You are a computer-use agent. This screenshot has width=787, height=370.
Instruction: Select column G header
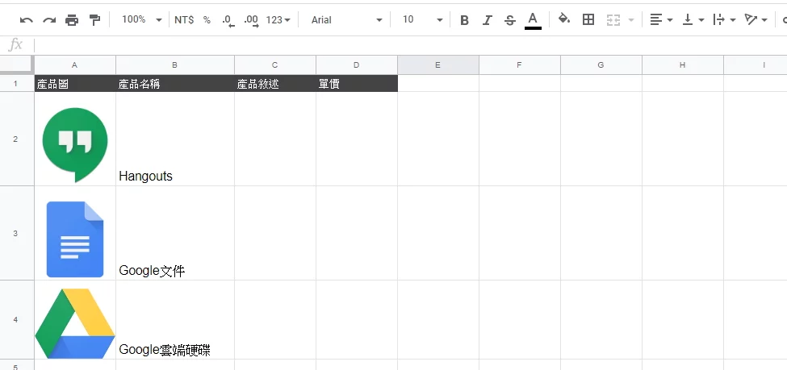pyautogui.click(x=601, y=65)
